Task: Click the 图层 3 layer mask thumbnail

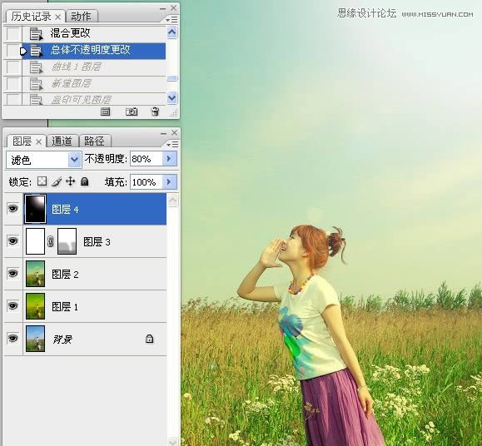Action: click(x=67, y=241)
